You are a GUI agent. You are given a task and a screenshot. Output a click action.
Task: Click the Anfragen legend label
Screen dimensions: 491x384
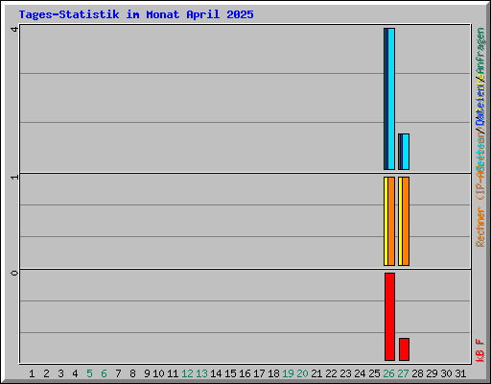480,51
